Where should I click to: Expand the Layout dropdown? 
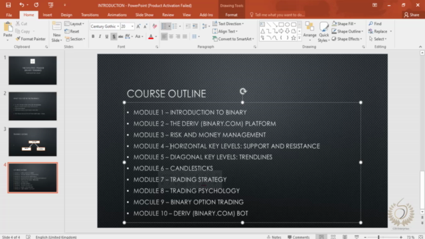coord(74,24)
